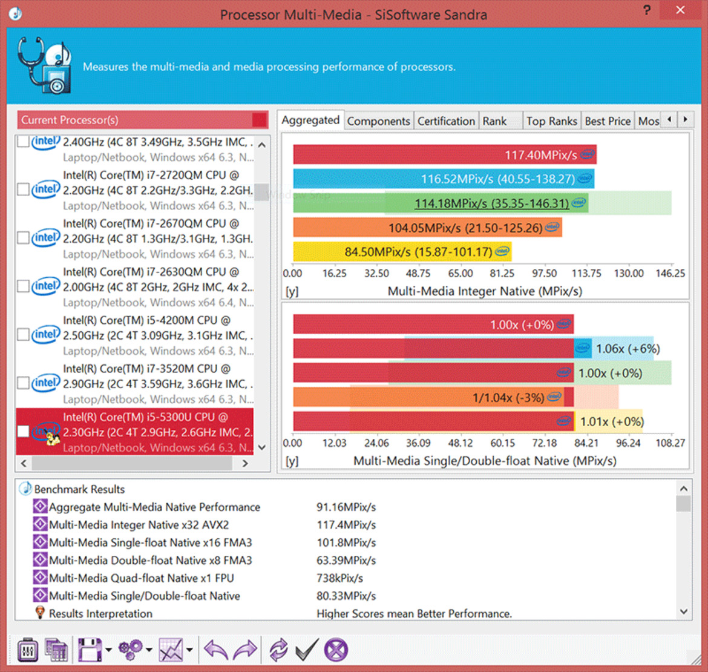Screen dimensions: 708x672
Task: Tick the i7-3520M processor checkbox
Action: pyautogui.click(x=23, y=383)
